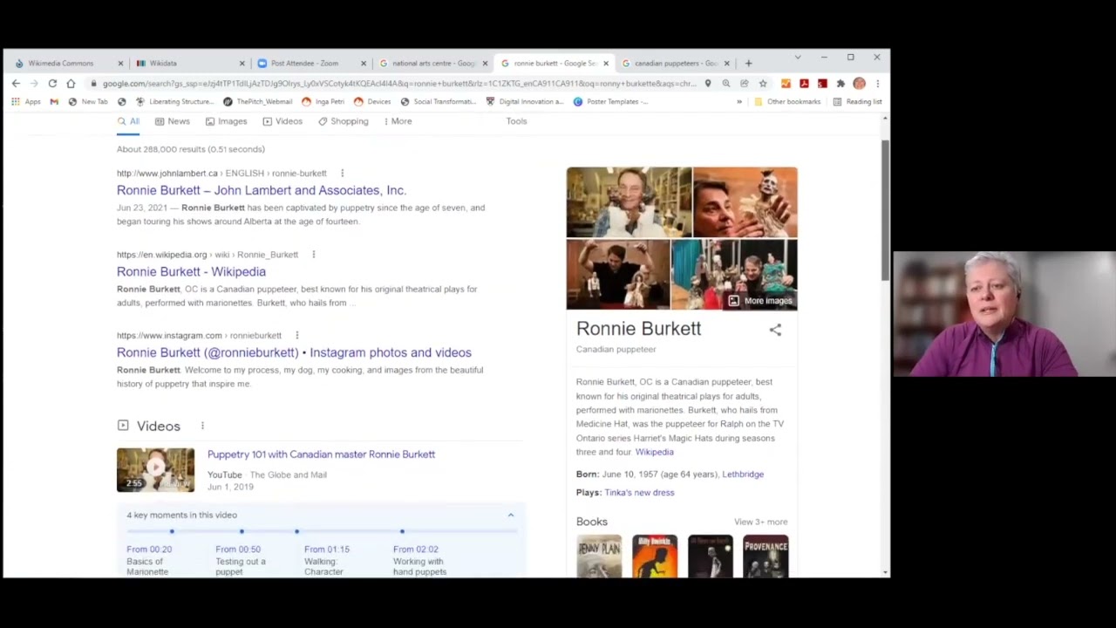Open the Gmail bookmark icon
Image resolution: width=1116 pixels, height=628 pixels.
(54, 102)
